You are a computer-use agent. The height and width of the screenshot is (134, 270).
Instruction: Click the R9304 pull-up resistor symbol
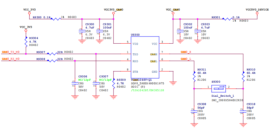pos(26,42)
